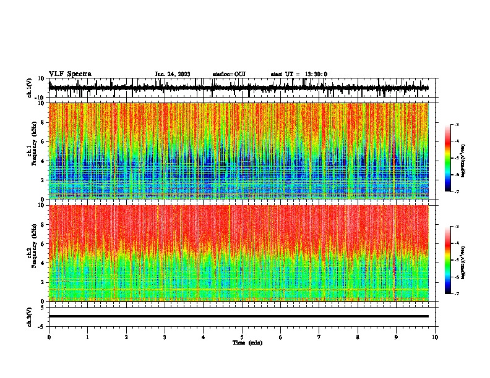This screenshot has height=378, width=490.
Task: Click the "-7" tick of ch.1 colorbar
Action: point(457,192)
